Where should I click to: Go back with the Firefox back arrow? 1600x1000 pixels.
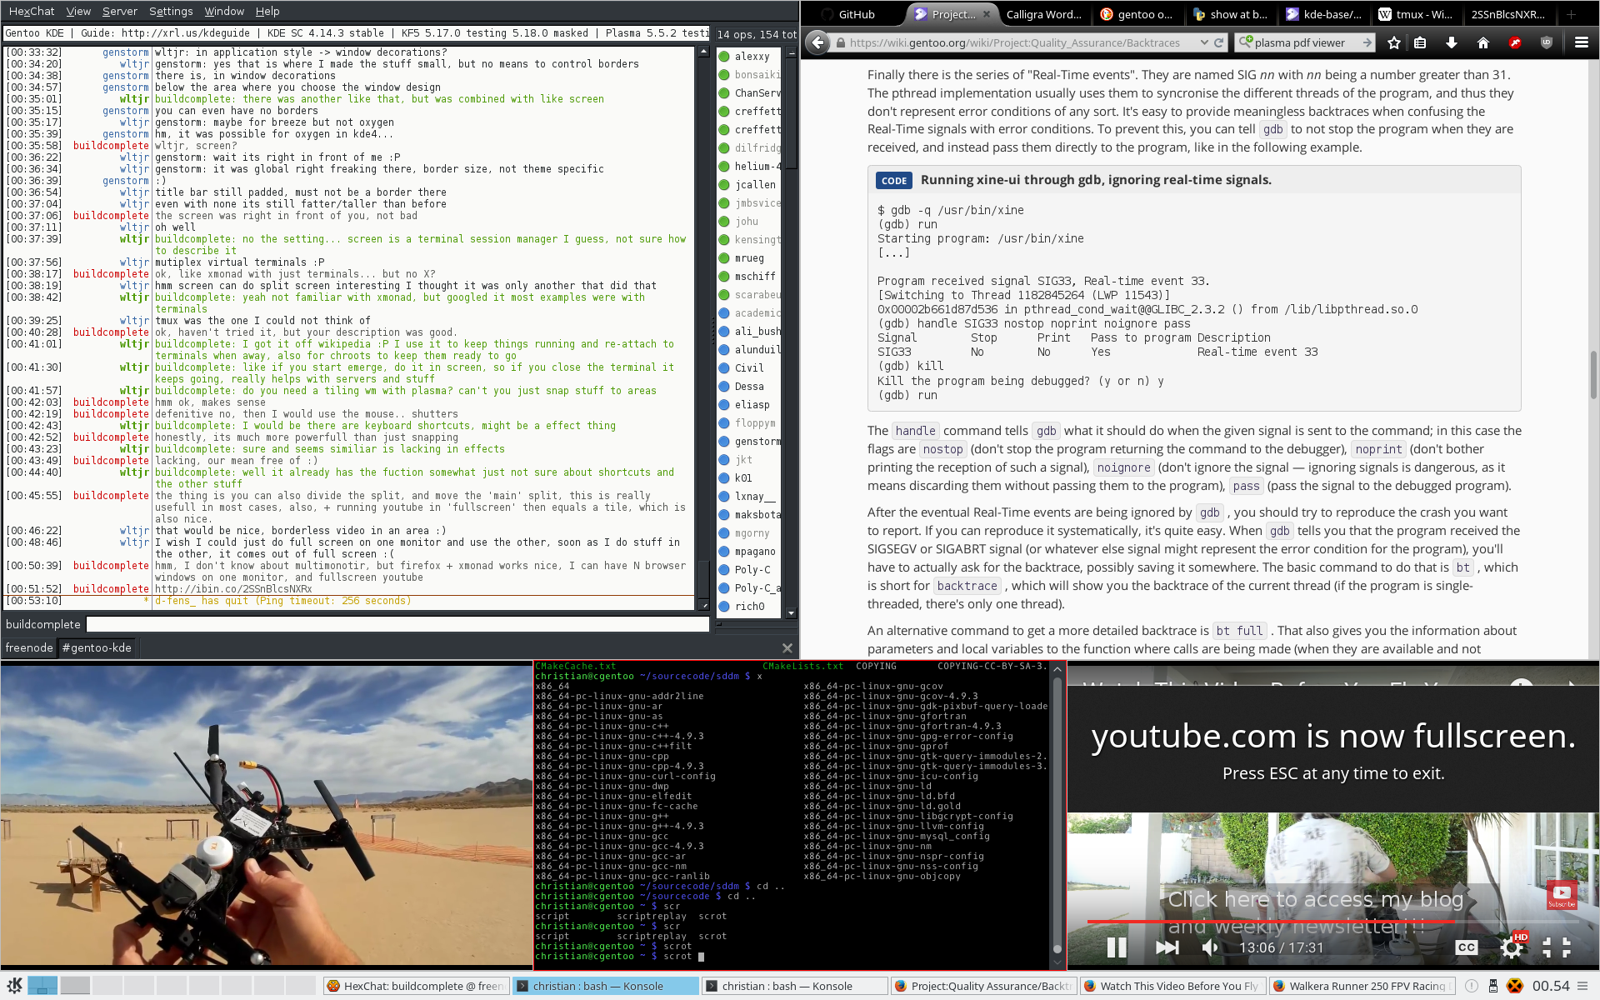click(818, 42)
